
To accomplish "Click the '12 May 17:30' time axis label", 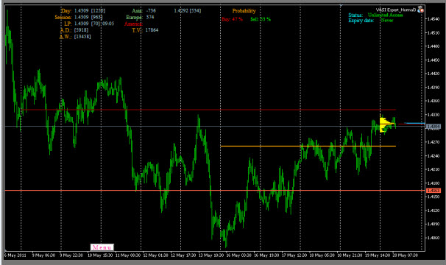I will point(183,255).
